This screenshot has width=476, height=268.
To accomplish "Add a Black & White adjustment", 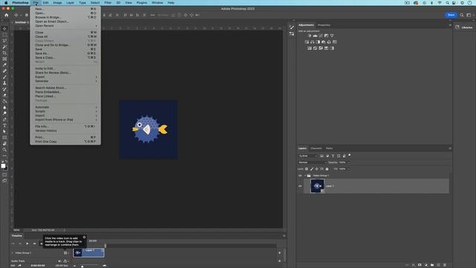I will [x=318, y=42].
